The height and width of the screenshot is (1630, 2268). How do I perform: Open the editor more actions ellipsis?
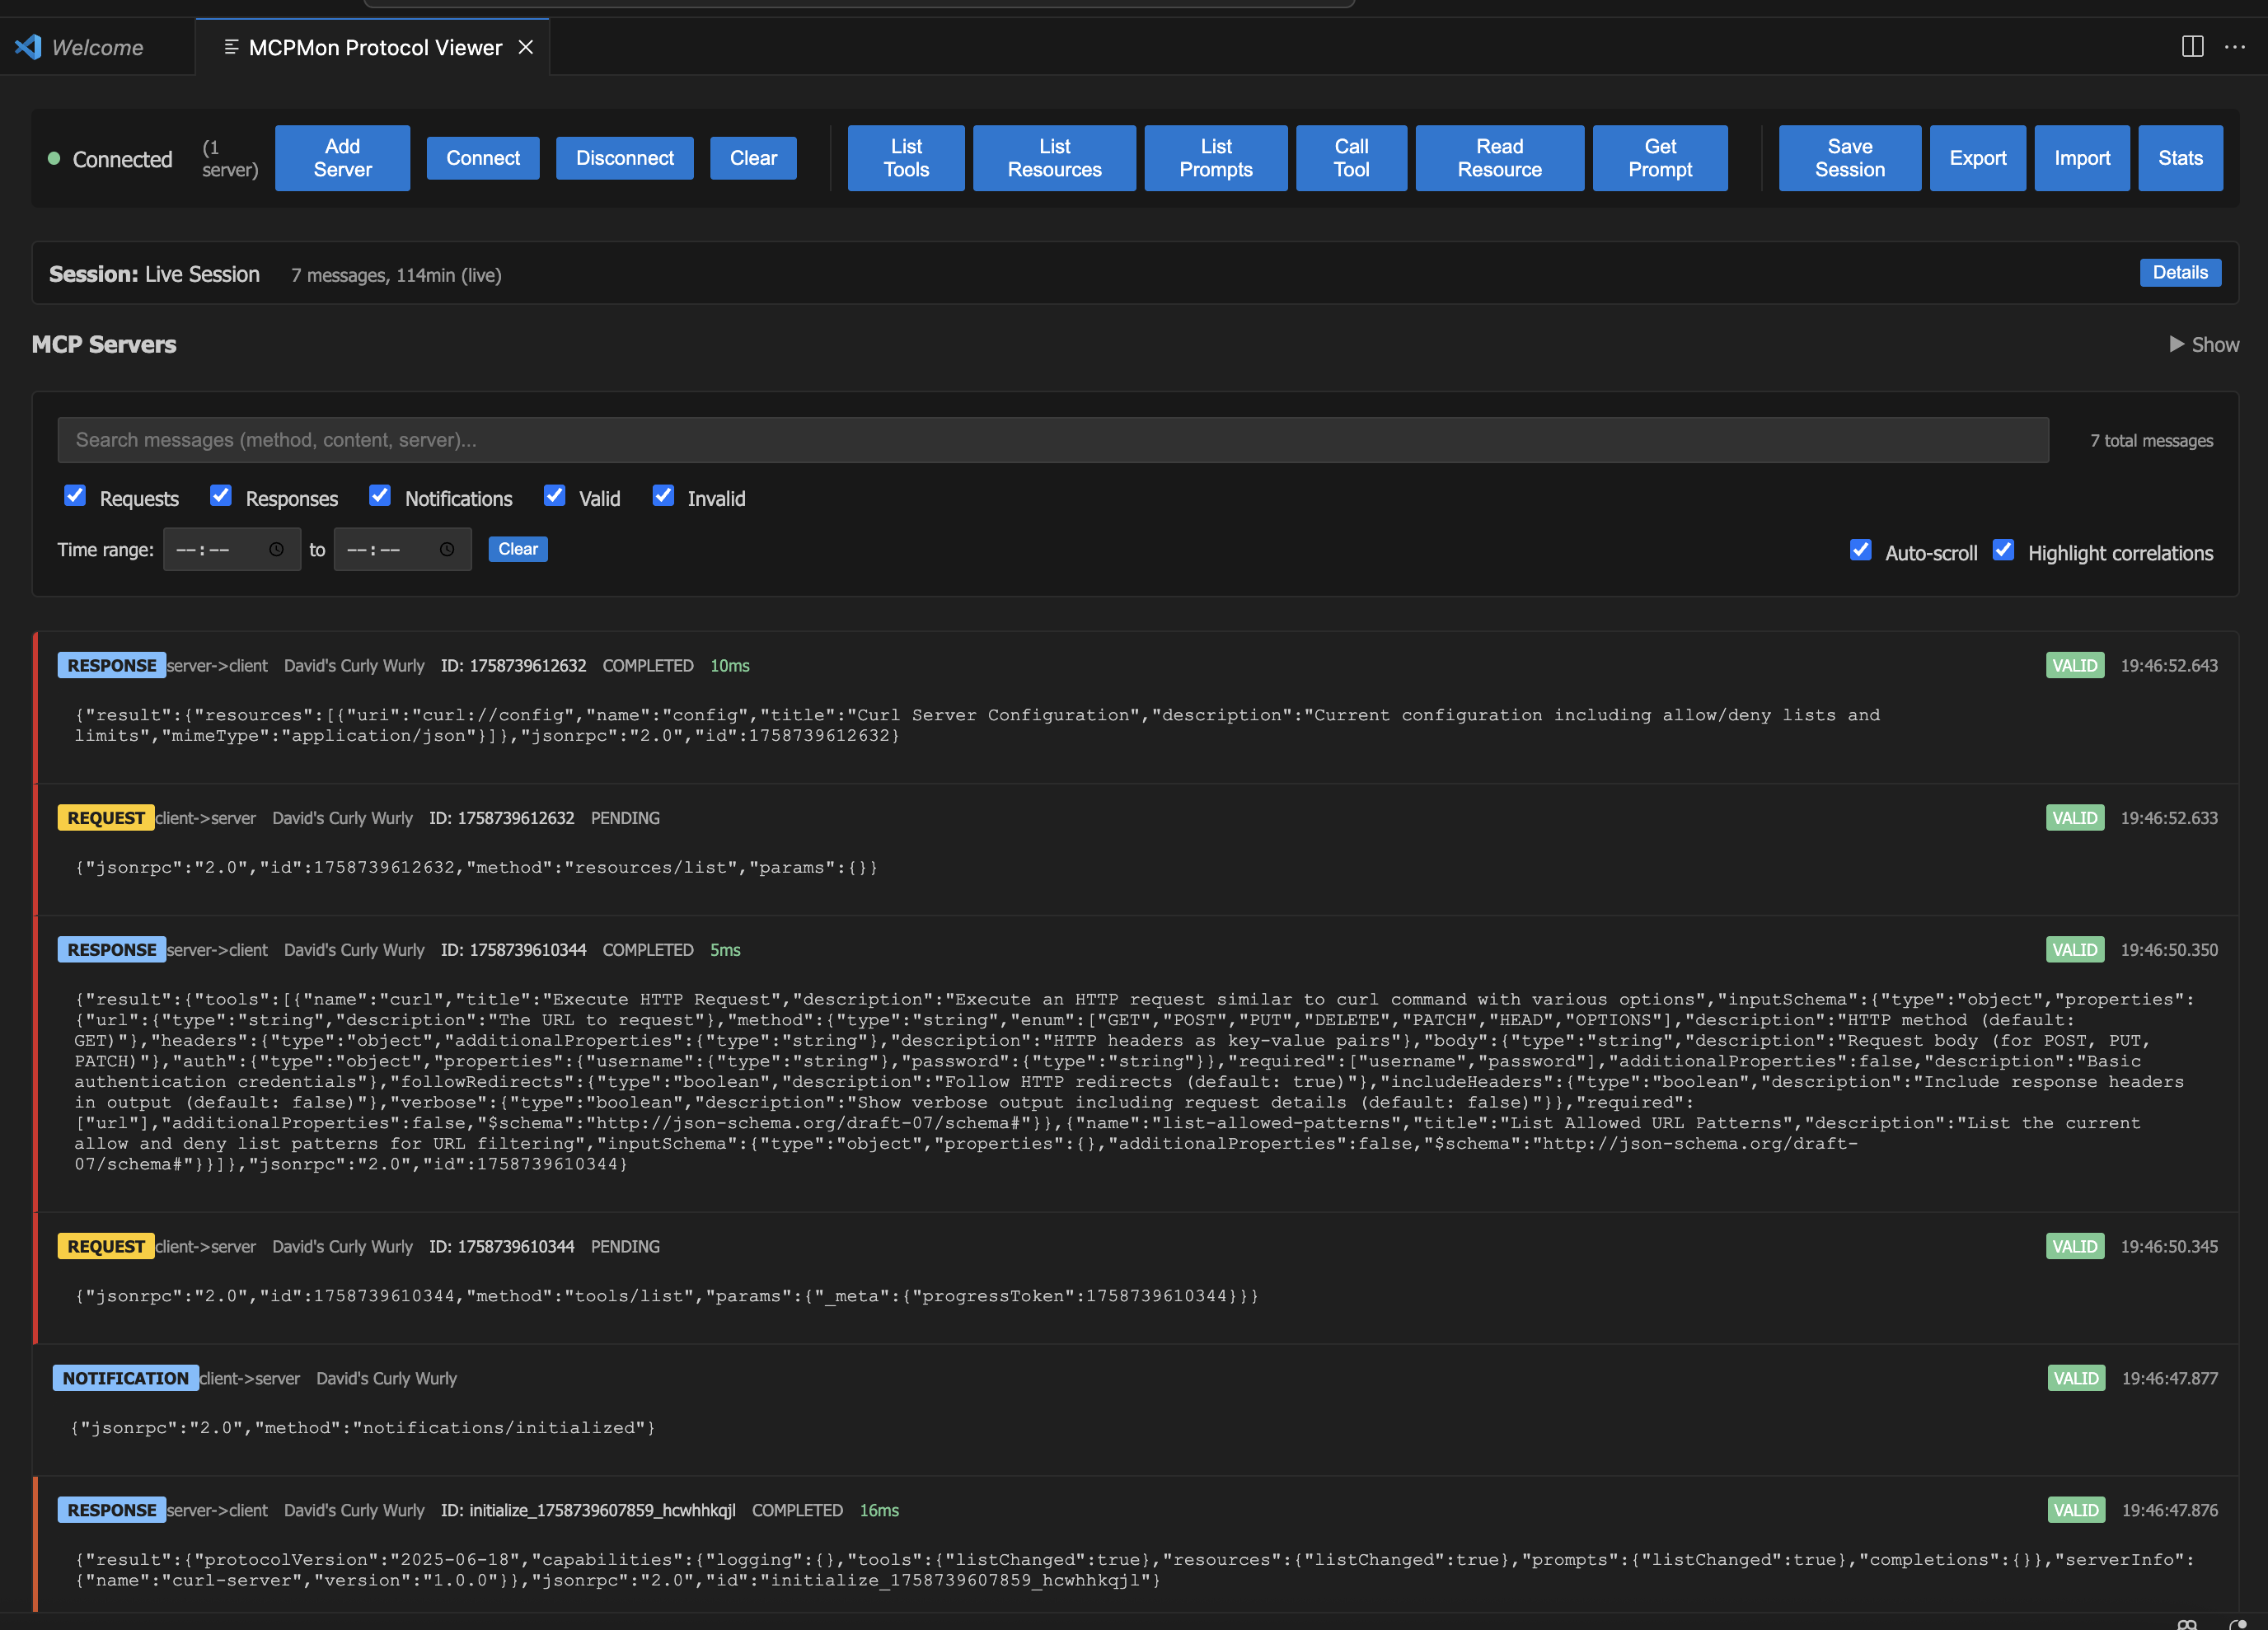click(2235, 47)
